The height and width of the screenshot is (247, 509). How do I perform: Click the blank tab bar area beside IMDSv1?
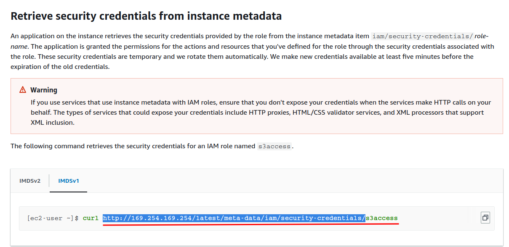click(295, 181)
